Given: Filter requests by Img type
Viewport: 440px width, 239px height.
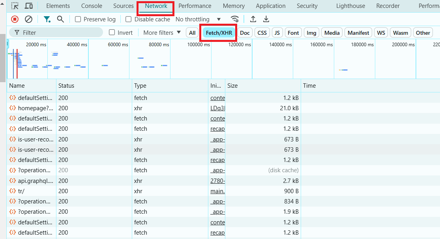Looking at the screenshot, I should coord(311,32).
